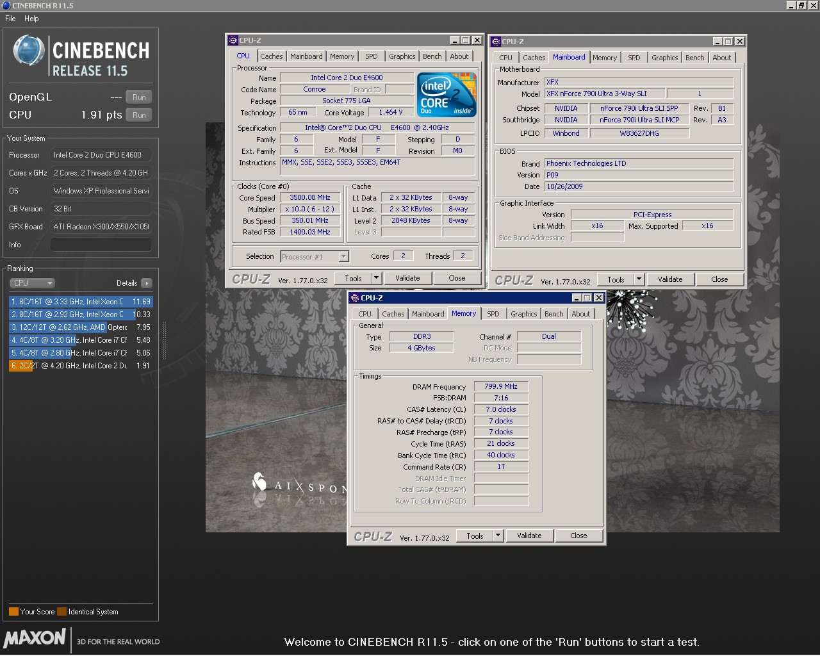Open SPD tab in first CPU-Z window
The width and height of the screenshot is (820, 656).
tap(372, 56)
